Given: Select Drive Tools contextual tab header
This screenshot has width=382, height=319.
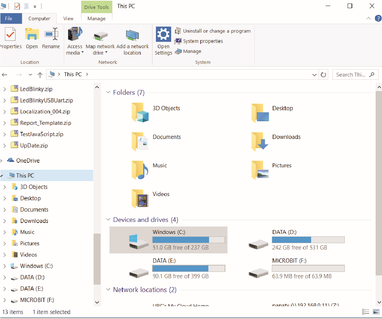Looking at the screenshot, I should tap(96, 7).
